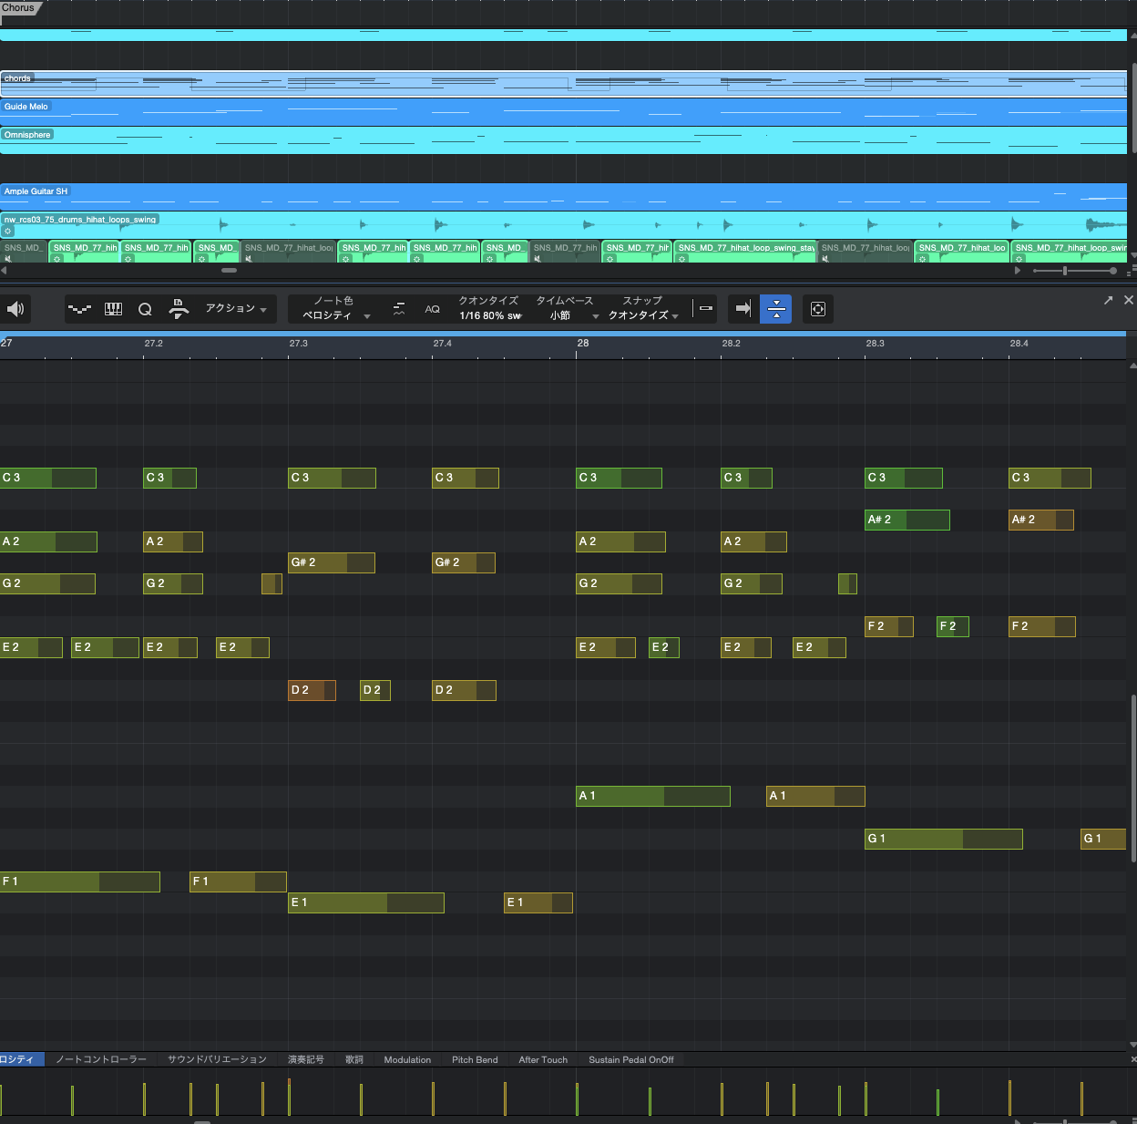
Task: Click the humanize icon left of AQ
Action: coord(399,309)
